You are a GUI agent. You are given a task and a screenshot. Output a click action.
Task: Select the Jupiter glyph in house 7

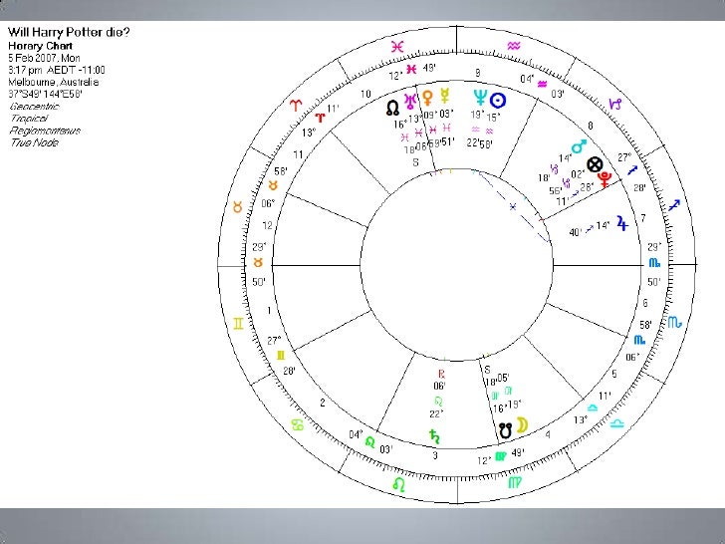click(x=622, y=223)
